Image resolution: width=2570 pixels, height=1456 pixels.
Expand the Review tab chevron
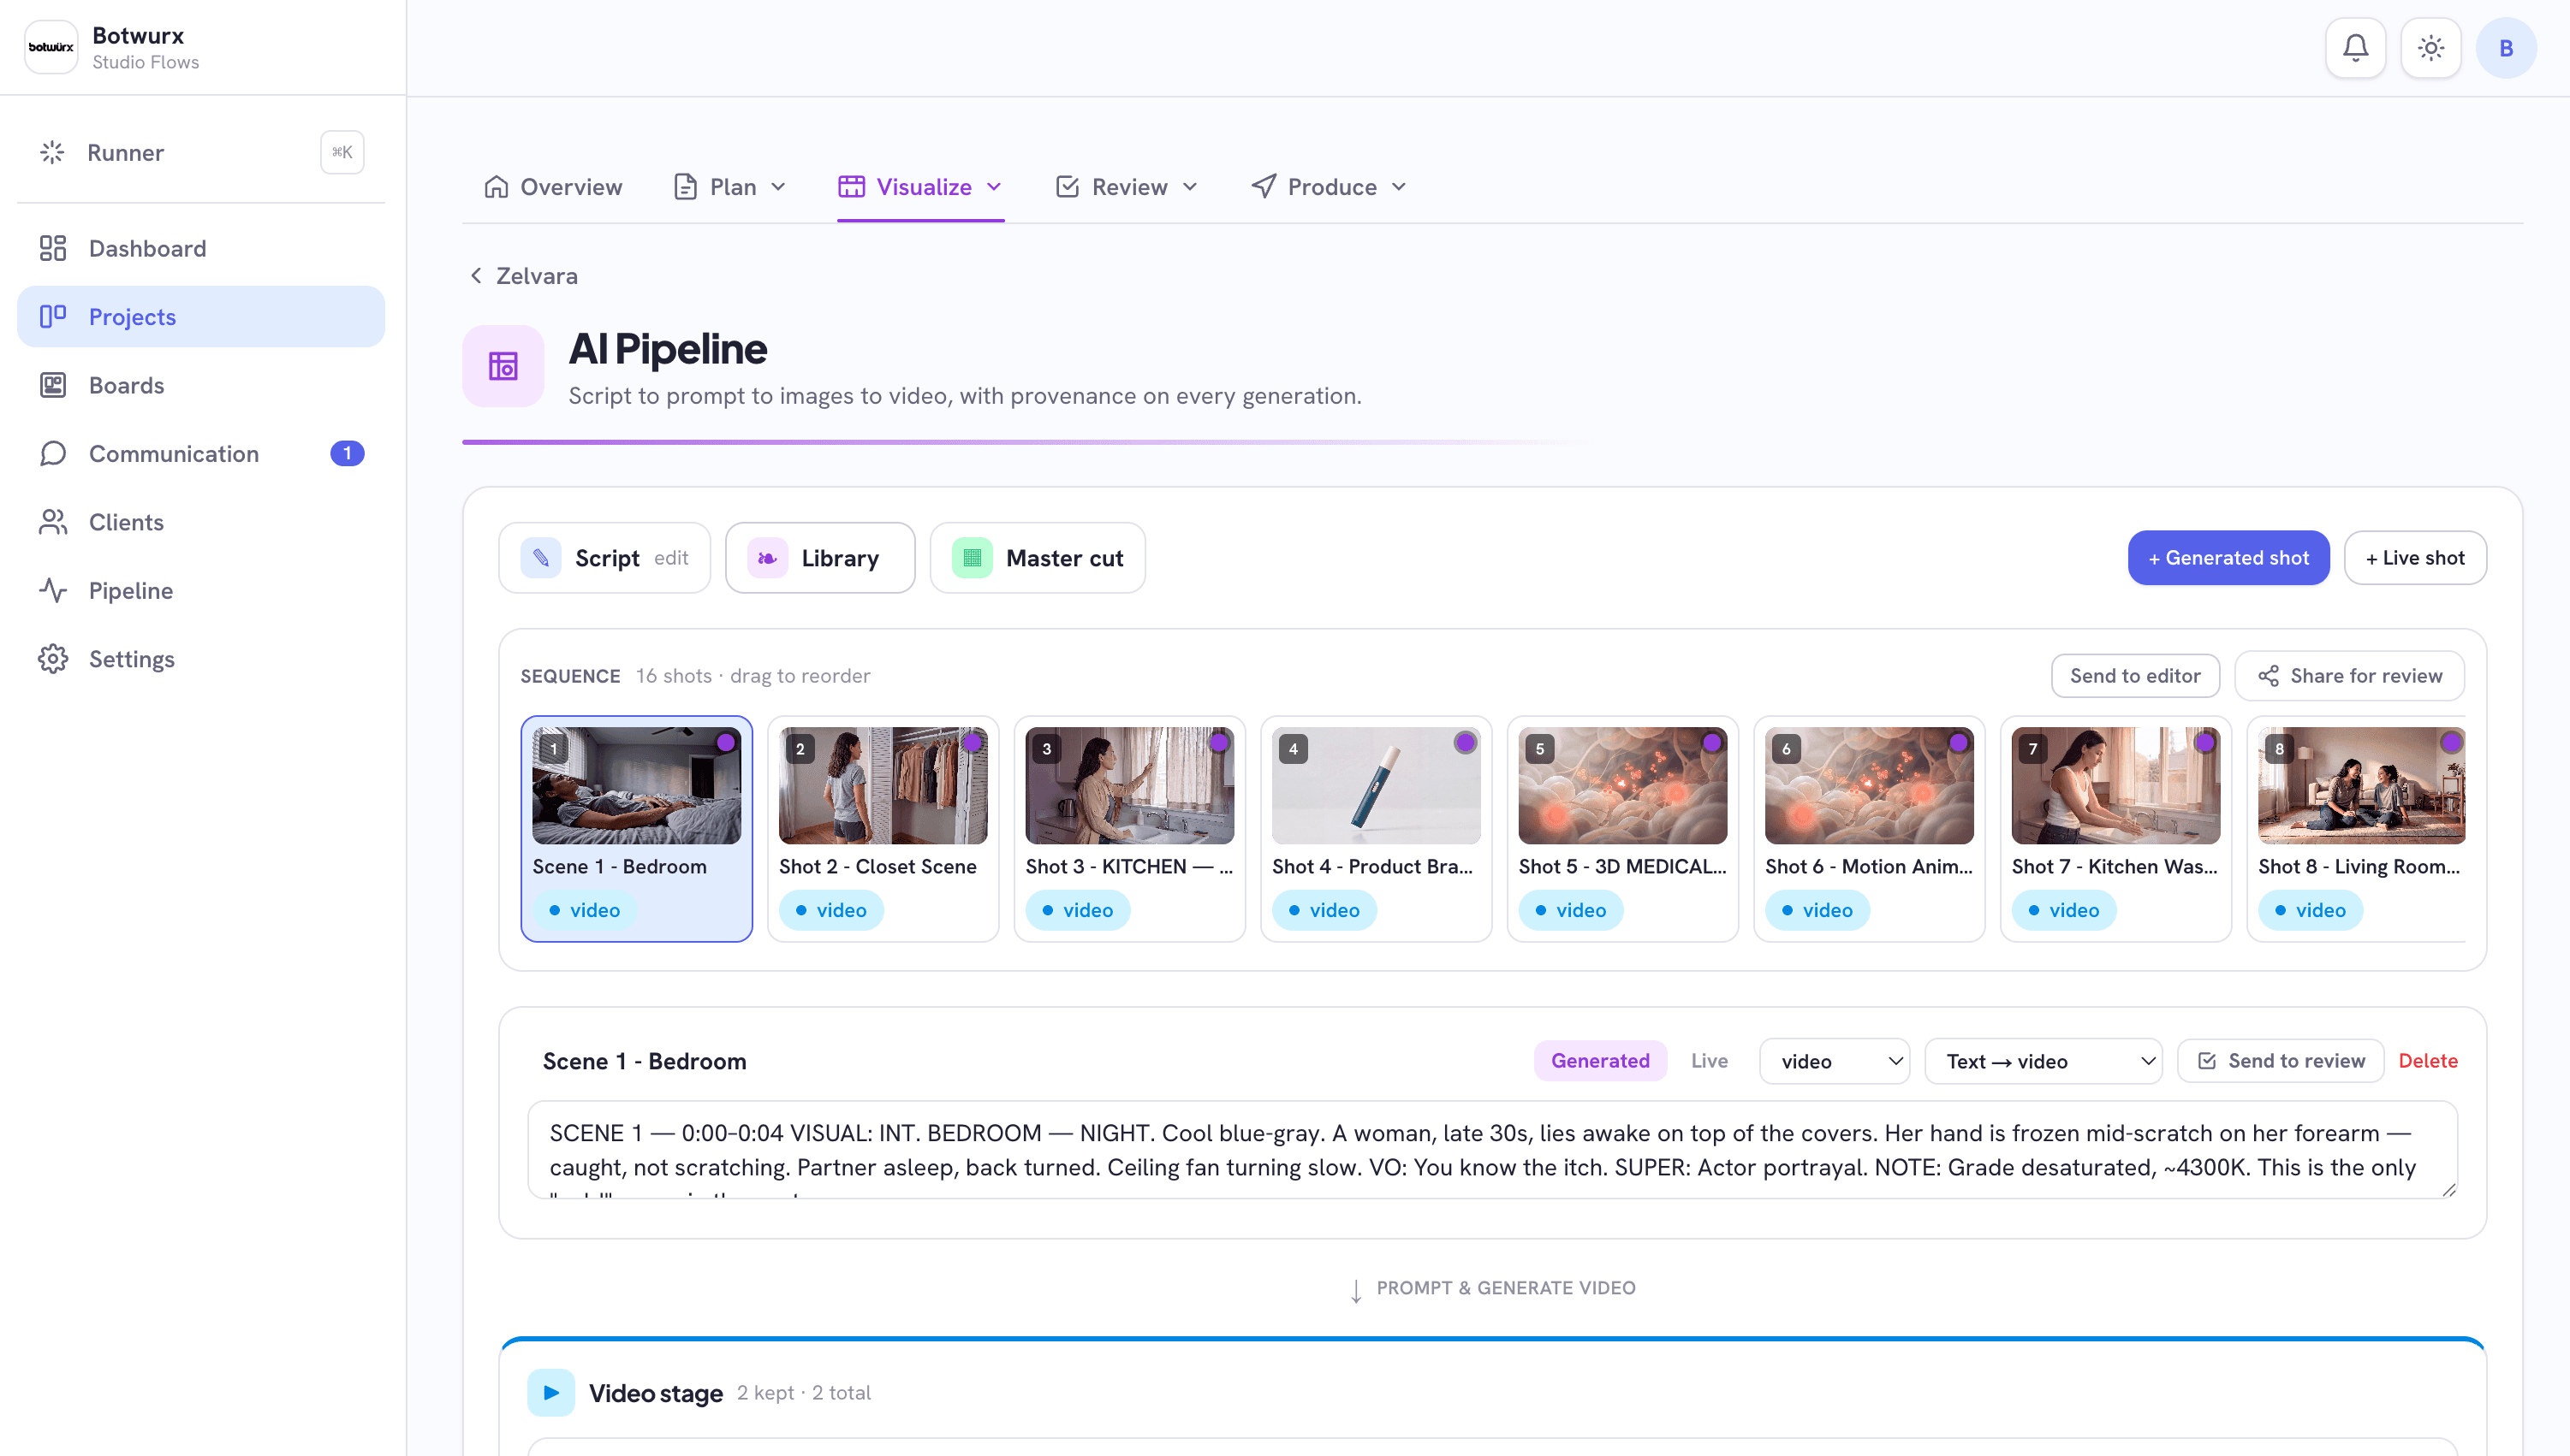[x=1190, y=187]
